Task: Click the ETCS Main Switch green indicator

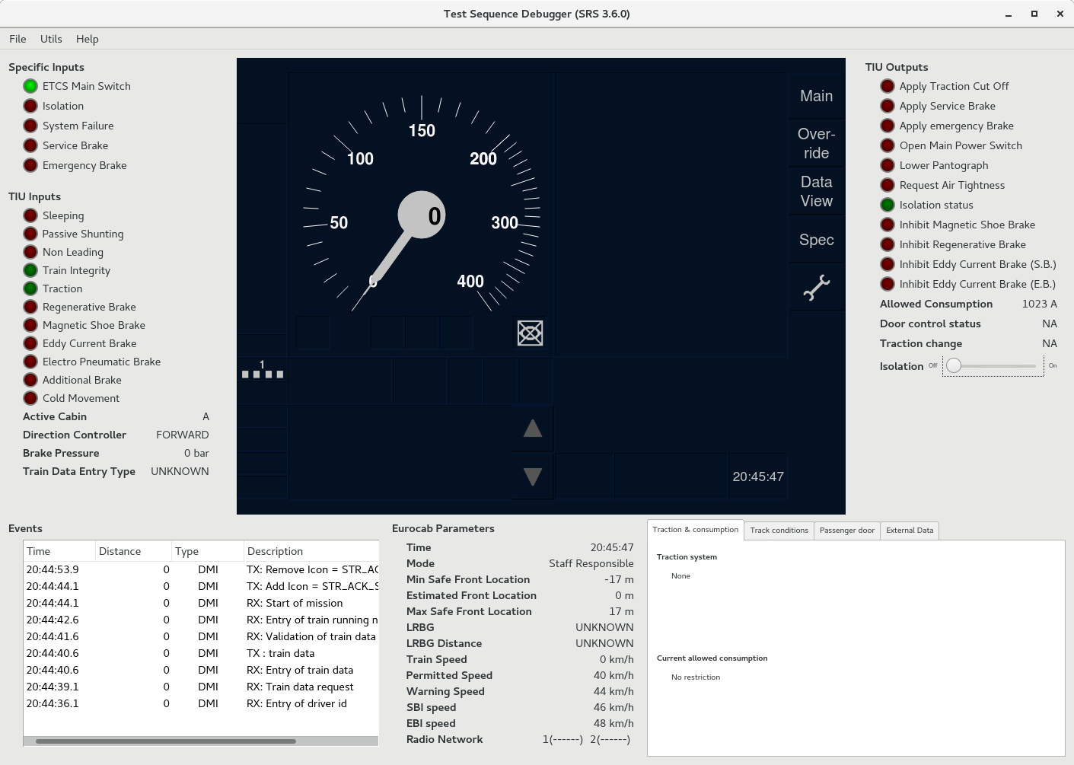Action: pyautogui.click(x=30, y=86)
